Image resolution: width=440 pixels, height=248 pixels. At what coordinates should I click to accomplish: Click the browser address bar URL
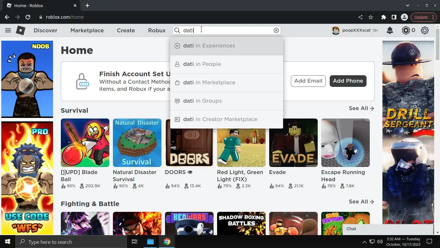click(65, 17)
